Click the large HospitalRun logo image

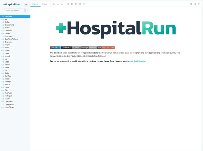click(116, 29)
